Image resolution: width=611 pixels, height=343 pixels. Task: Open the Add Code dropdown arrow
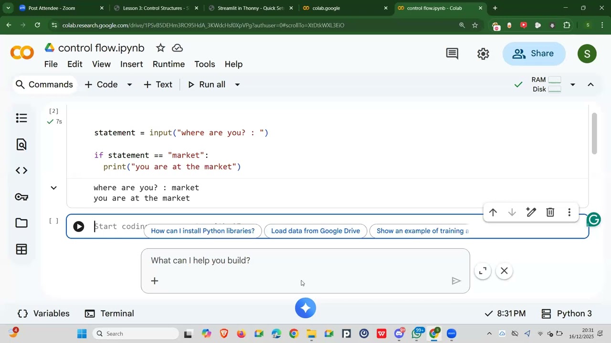[x=129, y=85]
